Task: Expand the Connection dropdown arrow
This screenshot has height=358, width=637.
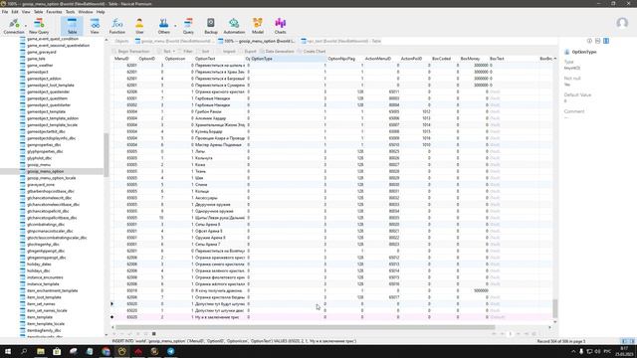Action: [x=26, y=26]
